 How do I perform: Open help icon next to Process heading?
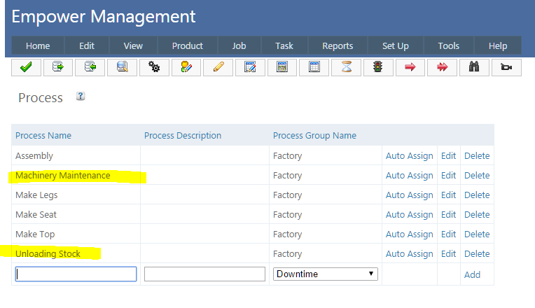pos(80,97)
